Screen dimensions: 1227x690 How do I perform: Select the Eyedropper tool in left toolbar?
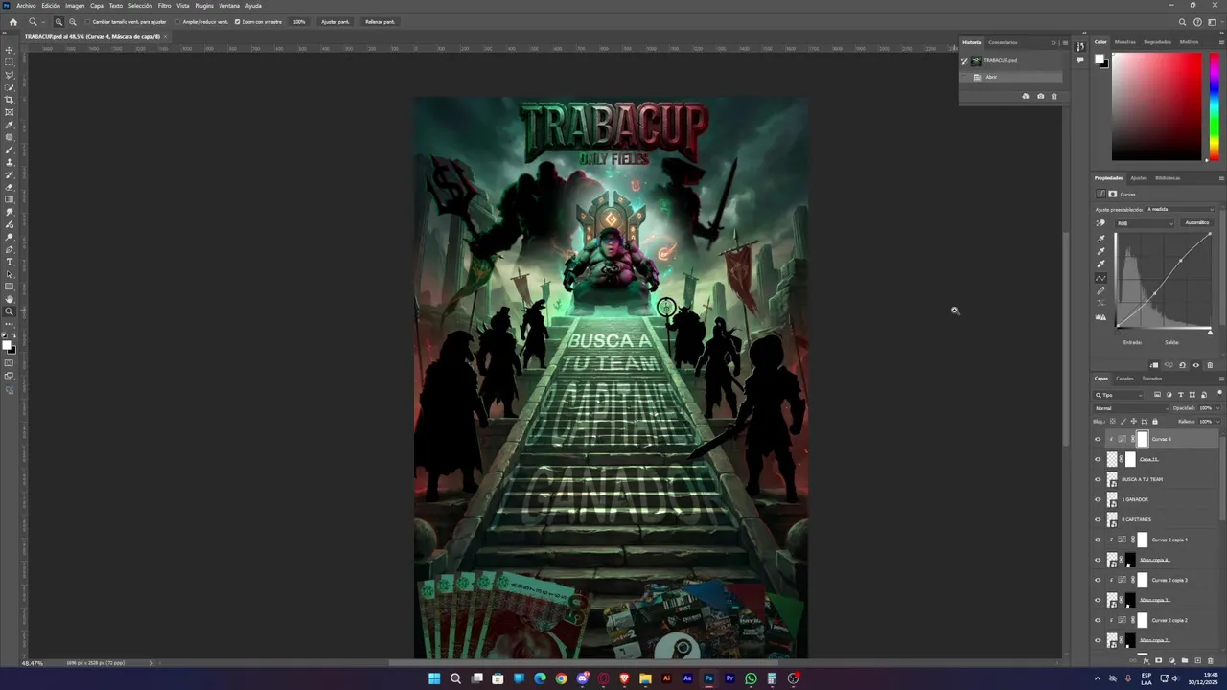pos(10,125)
